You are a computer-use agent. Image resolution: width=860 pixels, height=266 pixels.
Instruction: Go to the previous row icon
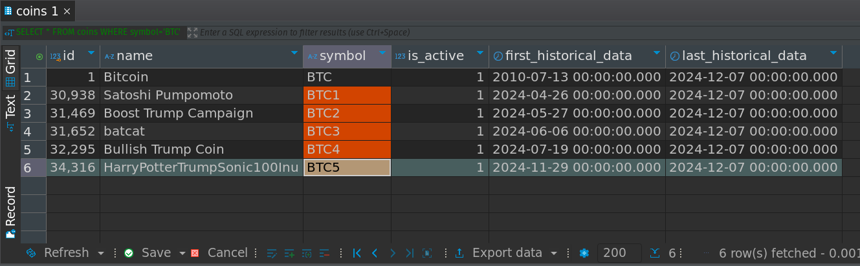pos(375,253)
